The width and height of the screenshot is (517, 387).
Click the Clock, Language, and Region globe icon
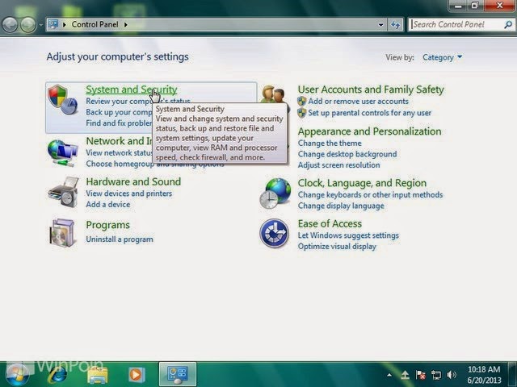[275, 193]
